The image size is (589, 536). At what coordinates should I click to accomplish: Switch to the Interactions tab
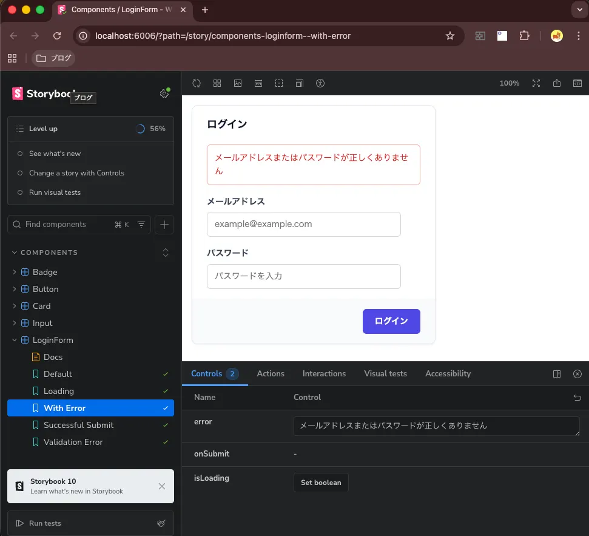pos(324,373)
